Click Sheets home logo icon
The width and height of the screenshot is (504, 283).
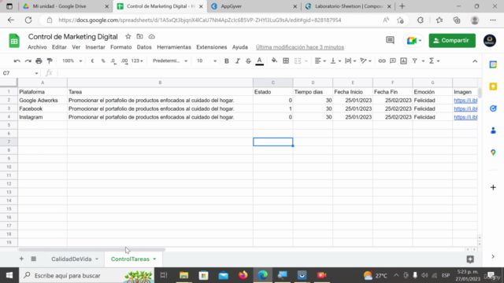tap(14, 41)
